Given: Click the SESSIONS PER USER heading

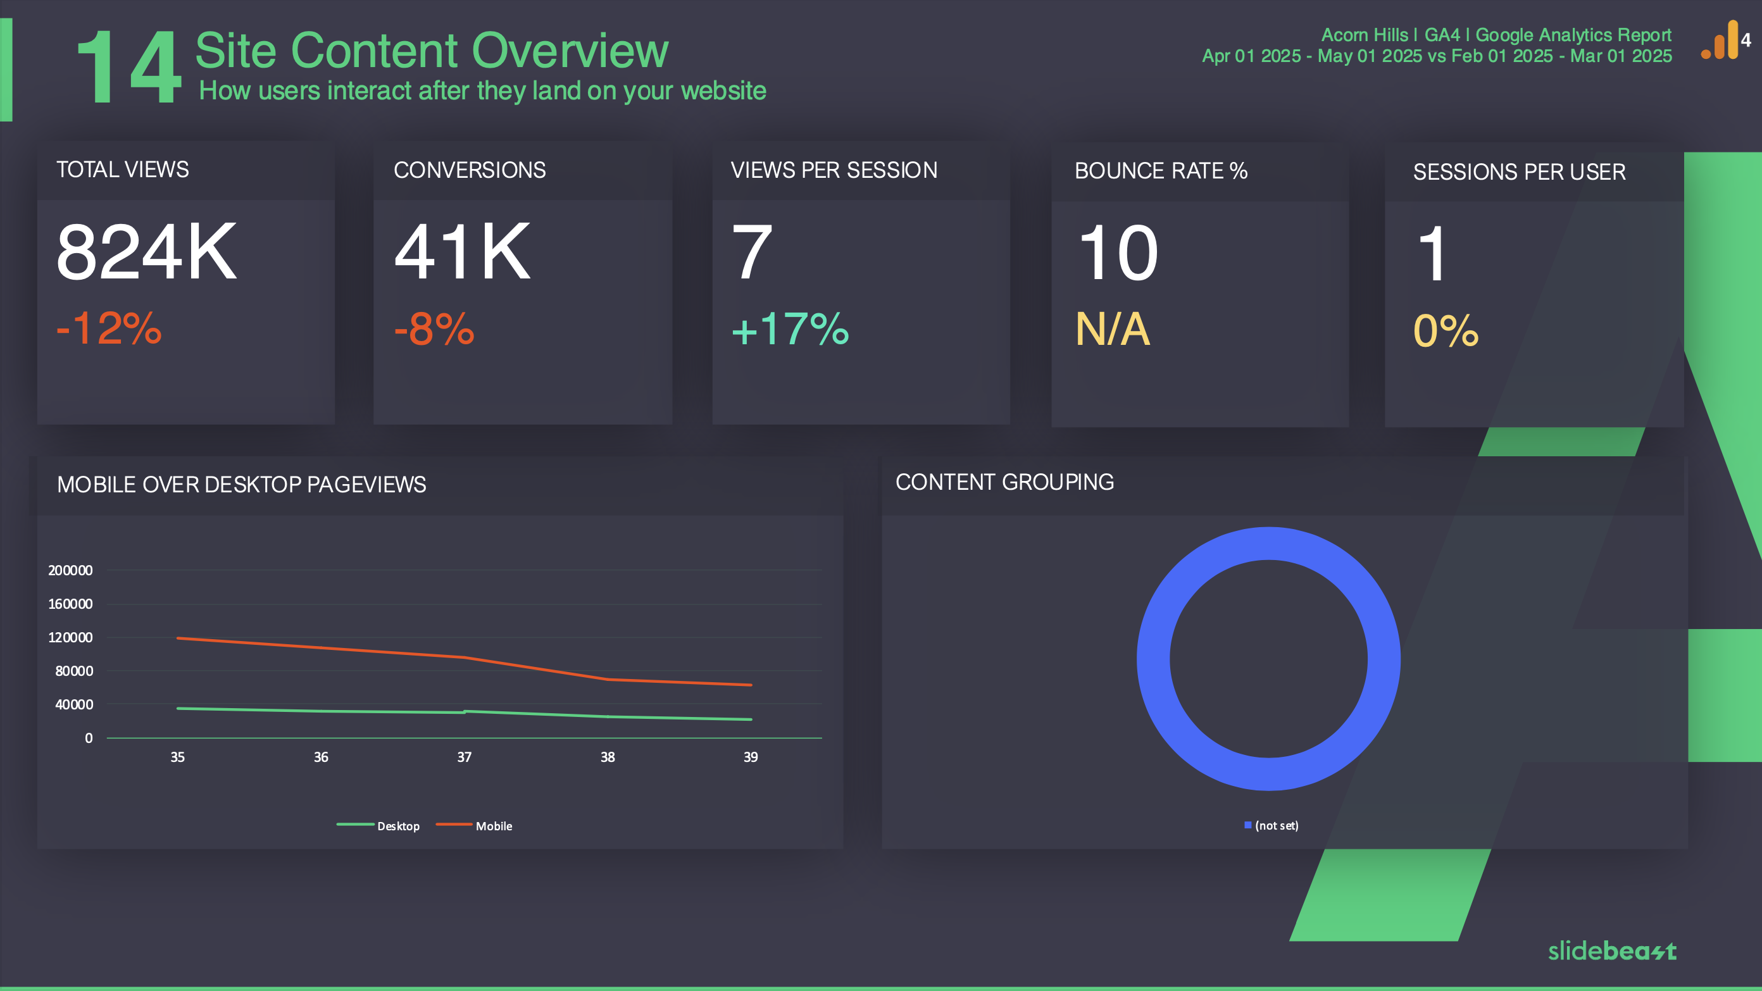Looking at the screenshot, I should [x=1519, y=172].
